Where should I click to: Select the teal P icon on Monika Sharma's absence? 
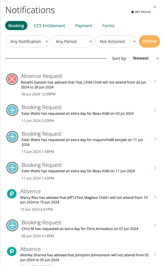[x=12, y=251]
